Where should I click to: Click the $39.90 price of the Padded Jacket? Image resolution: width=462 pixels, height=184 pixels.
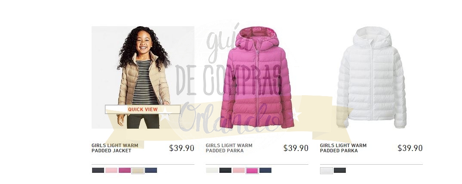(182, 148)
